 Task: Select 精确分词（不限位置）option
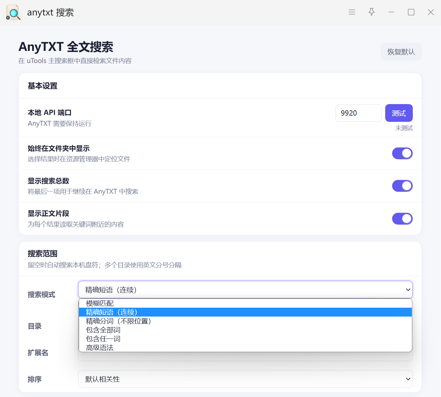[245, 321]
